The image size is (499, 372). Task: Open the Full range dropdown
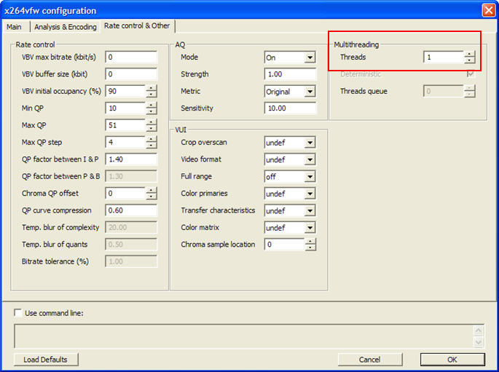pos(290,177)
